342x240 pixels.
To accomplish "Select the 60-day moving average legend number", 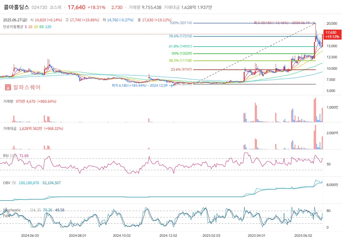I will pos(42,27).
